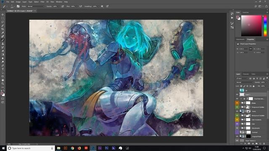Open the layer Kind filter dropdown
This screenshot has height=151, width=269.
pyautogui.click(x=242, y=78)
